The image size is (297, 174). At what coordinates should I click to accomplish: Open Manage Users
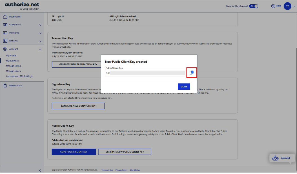tap(13, 71)
